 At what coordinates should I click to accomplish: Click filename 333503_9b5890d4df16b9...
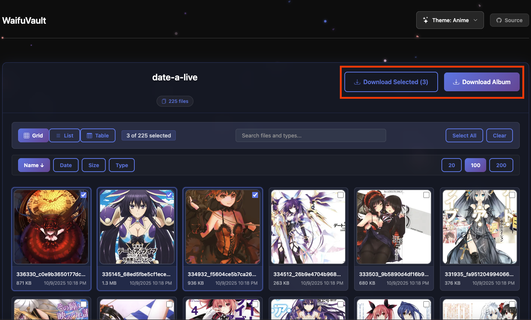(394, 274)
